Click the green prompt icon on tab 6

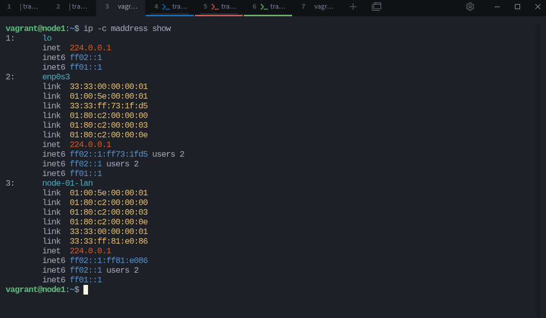pyautogui.click(x=264, y=7)
